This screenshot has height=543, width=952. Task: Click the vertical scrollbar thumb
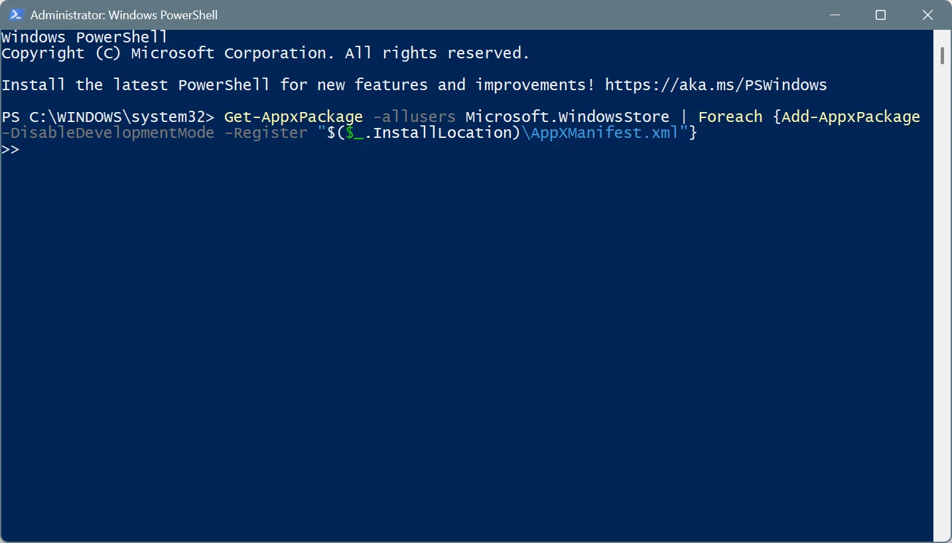click(943, 56)
